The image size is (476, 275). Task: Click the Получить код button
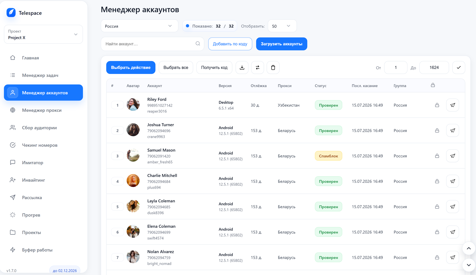(x=214, y=68)
